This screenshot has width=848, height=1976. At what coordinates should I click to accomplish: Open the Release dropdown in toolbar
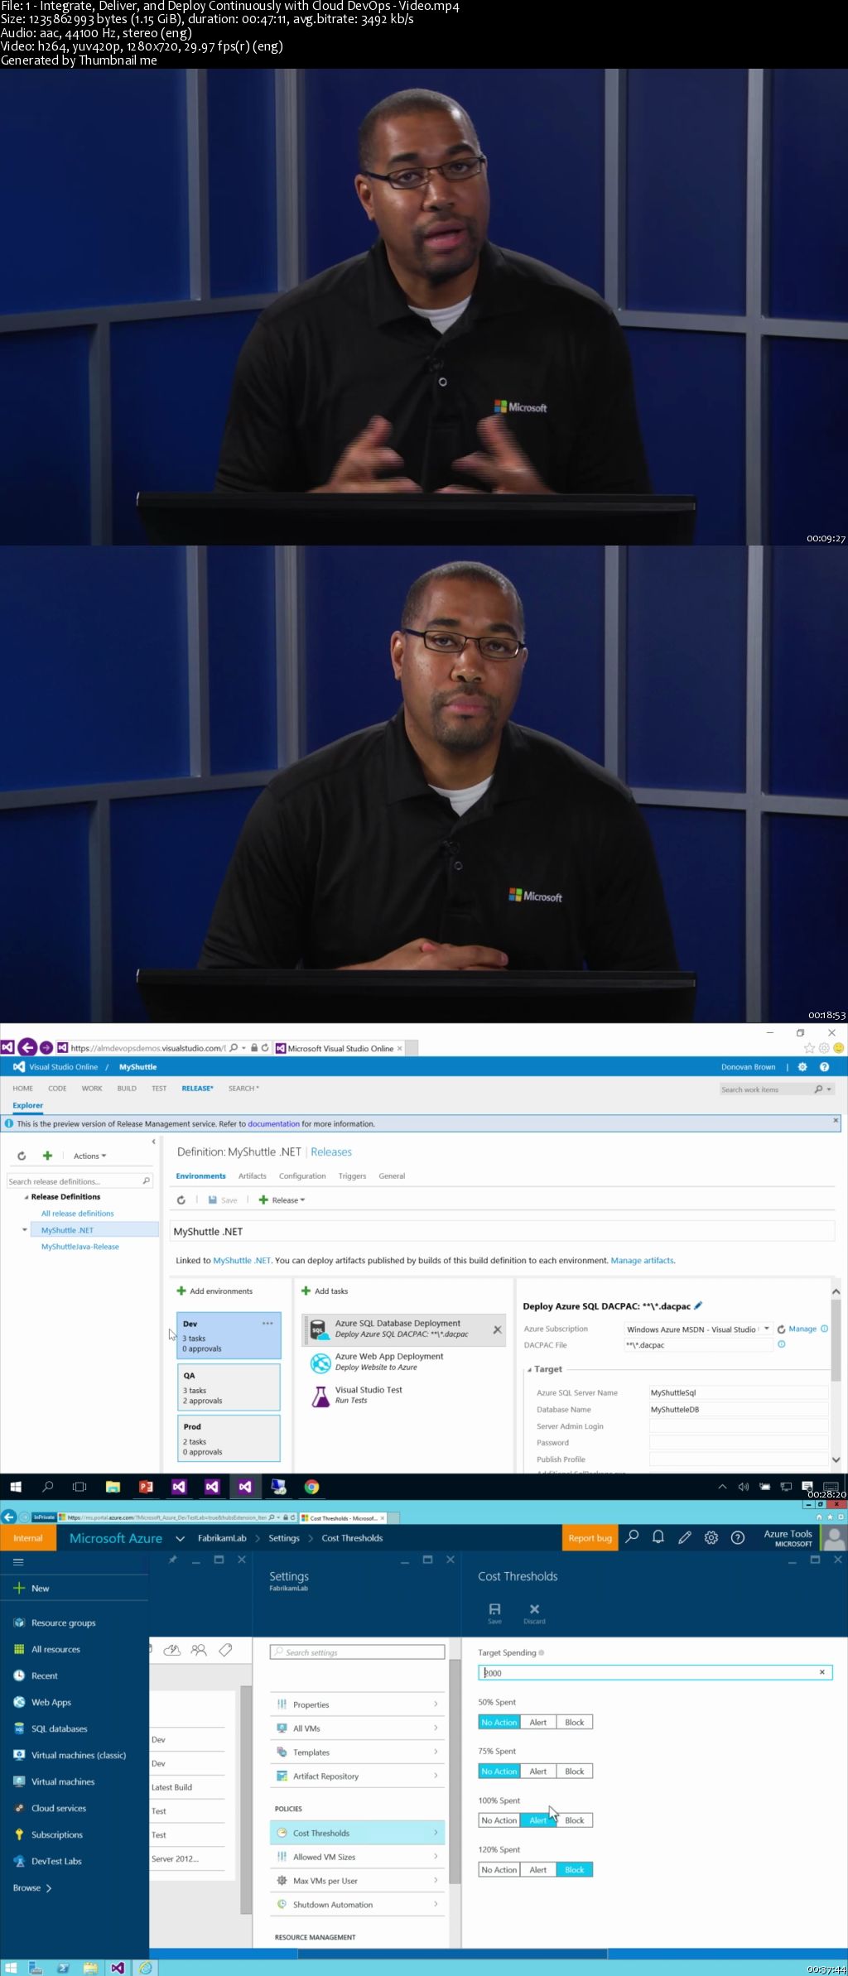click(x=282, y=1200)
